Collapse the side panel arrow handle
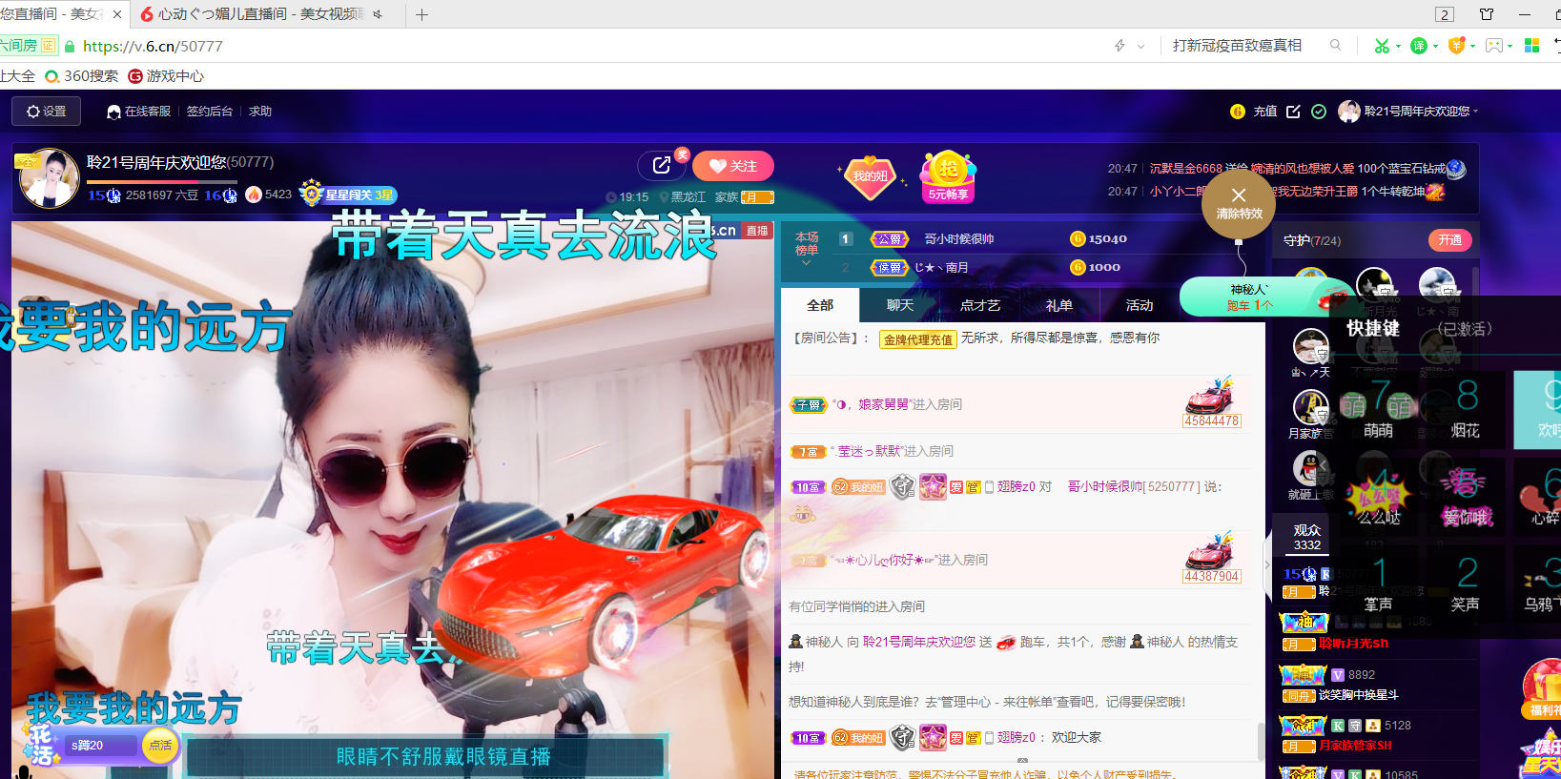This screenshot has height=779, width=1561. pos(1267,564)
